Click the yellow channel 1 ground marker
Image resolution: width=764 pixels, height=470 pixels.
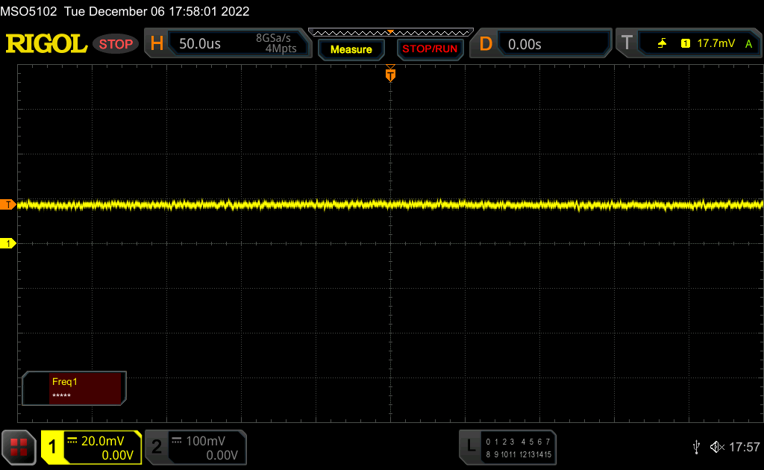pos(7,243)
